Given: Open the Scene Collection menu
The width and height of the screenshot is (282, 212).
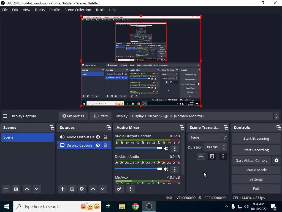Looking at the screenshot, I should click(x=78, y=10).
